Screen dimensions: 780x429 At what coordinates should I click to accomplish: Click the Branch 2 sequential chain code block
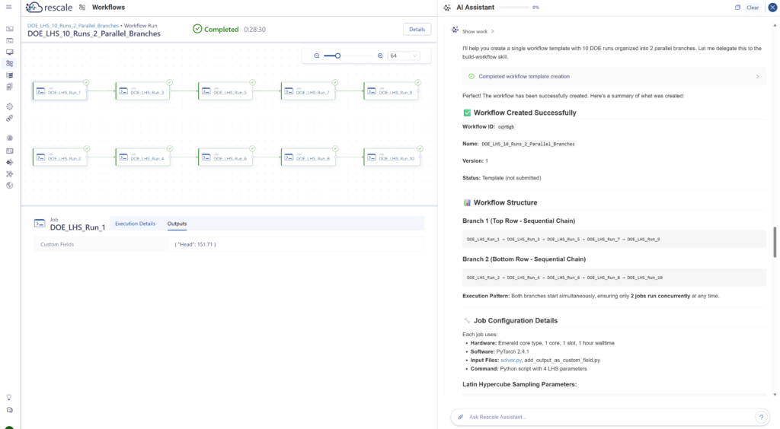click(x=614, y=278)
